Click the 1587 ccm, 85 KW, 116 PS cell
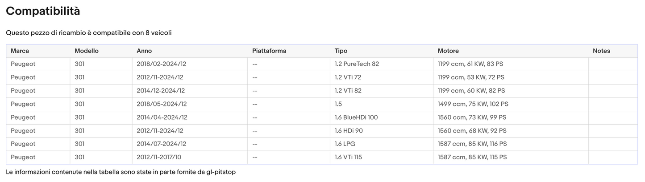The width and height of the screenshot is (645, 182). (x=472, y=144)
